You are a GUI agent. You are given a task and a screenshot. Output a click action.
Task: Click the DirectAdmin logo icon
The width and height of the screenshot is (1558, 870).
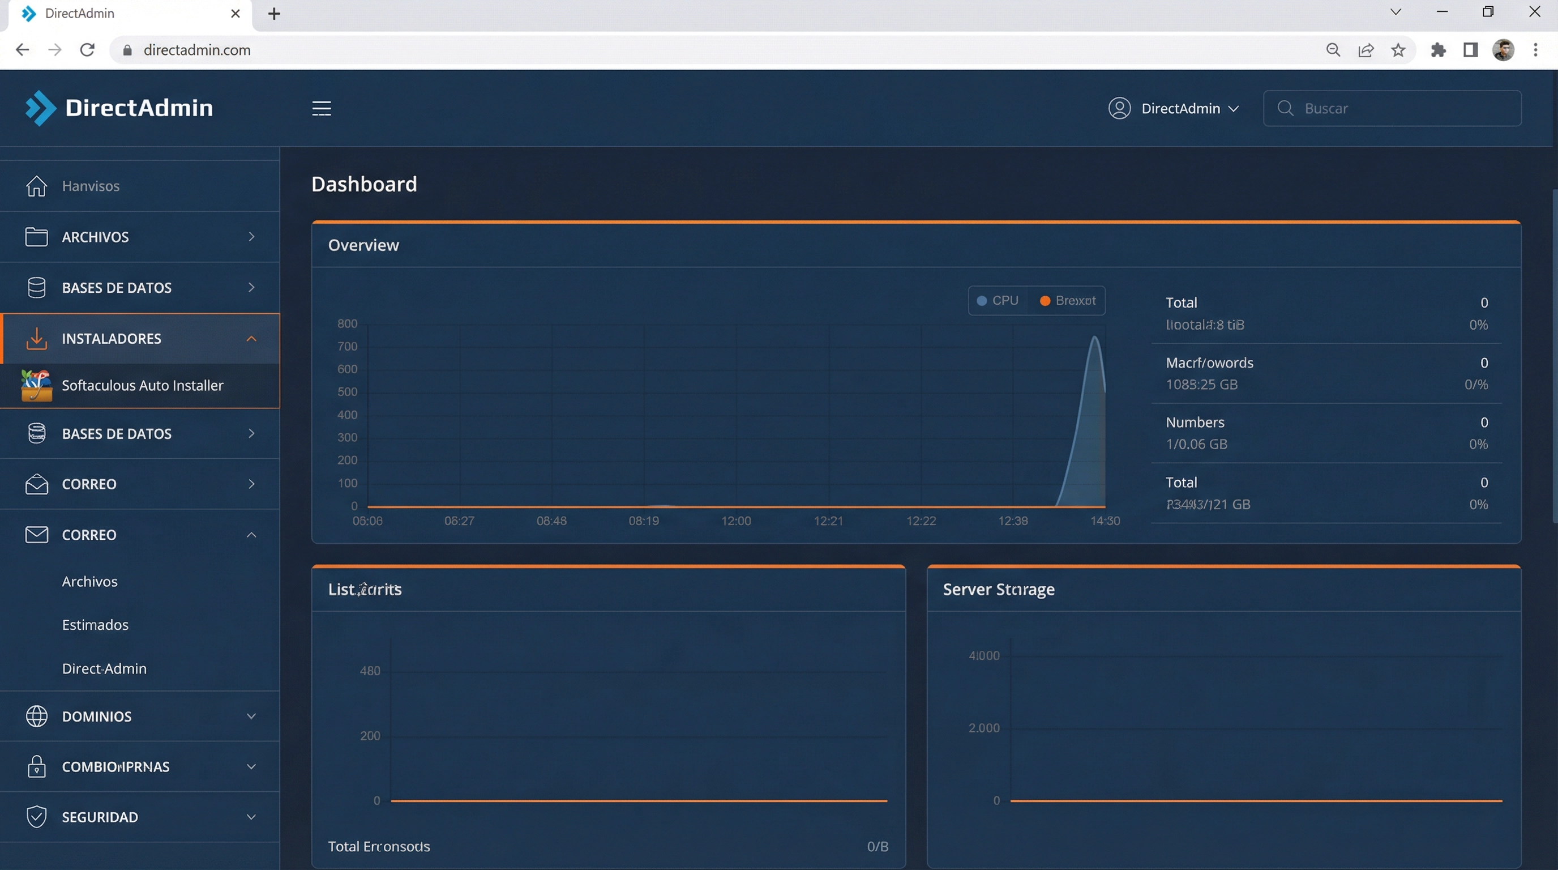[x=41, y=108]
